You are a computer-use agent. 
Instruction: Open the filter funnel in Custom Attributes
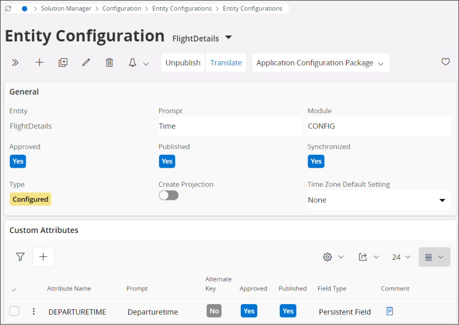20,257
